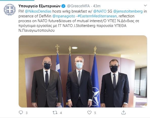View the like count of 5

(x=95, y=113)
